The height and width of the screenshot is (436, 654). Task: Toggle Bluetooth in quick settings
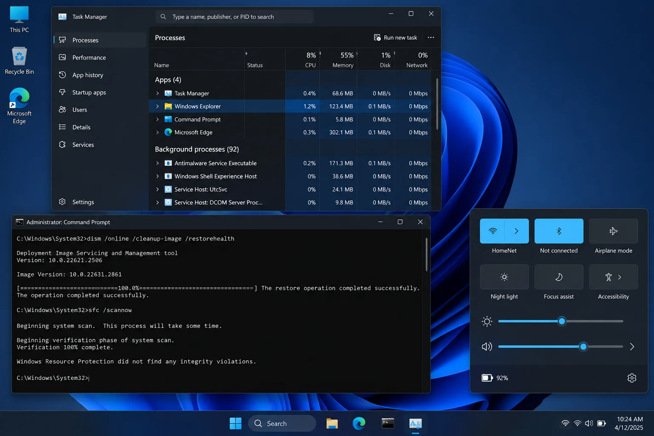[559, 231]
